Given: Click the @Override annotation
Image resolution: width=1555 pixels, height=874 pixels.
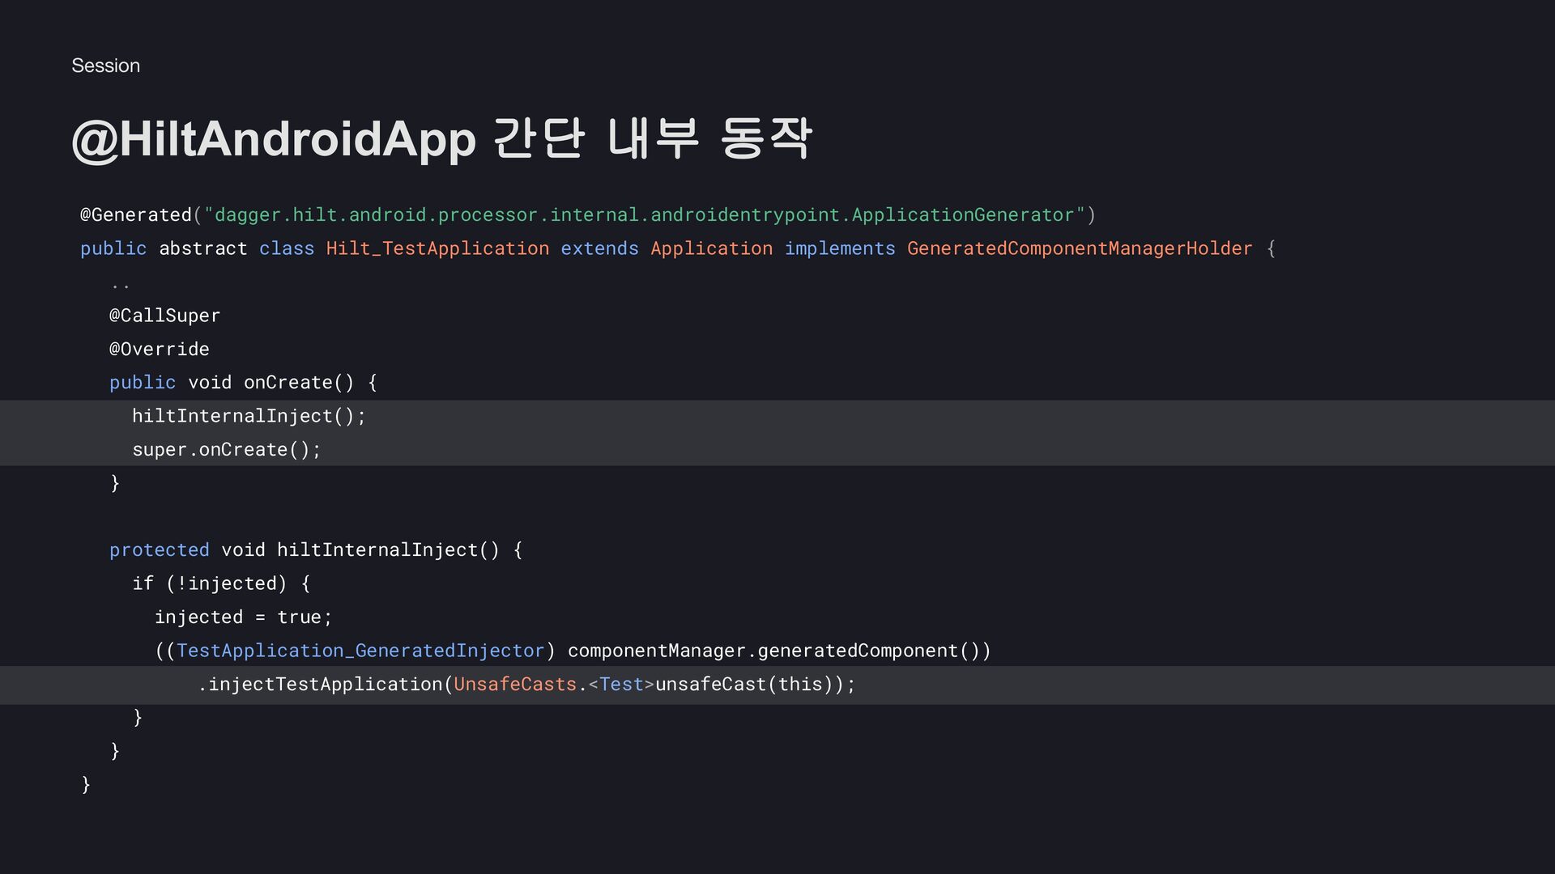Looking at the screenshot, I should tap(159, 349).
